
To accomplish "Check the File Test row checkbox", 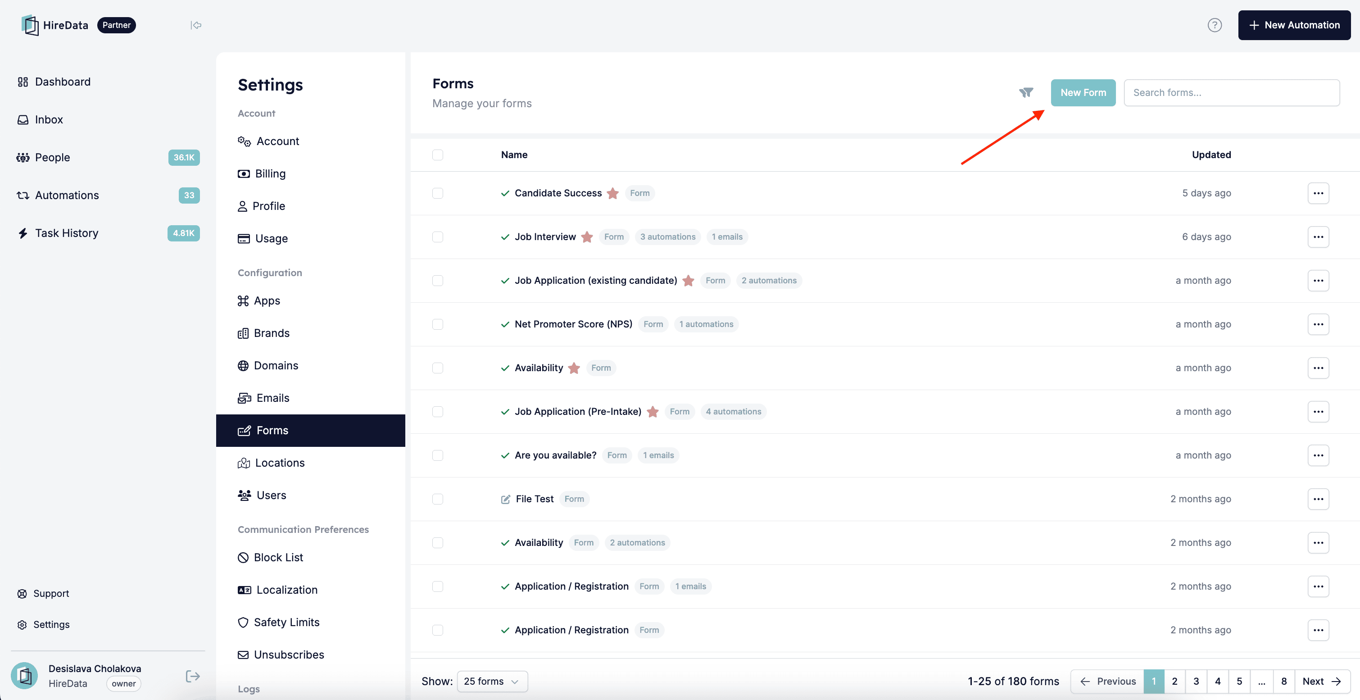I will [x=437, y=499].
